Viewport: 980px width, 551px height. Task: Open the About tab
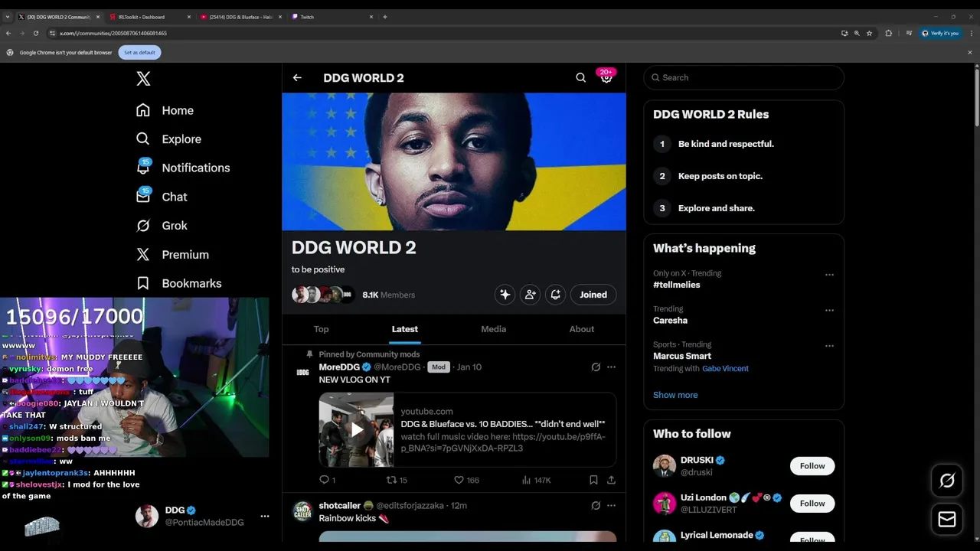point(582,329)
